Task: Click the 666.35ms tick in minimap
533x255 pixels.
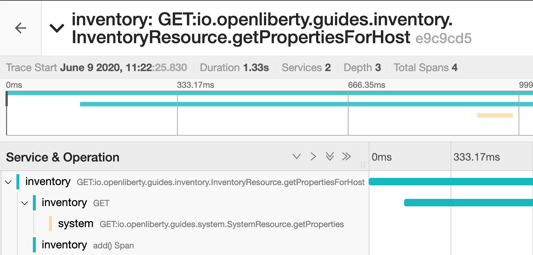Action: 366,85
